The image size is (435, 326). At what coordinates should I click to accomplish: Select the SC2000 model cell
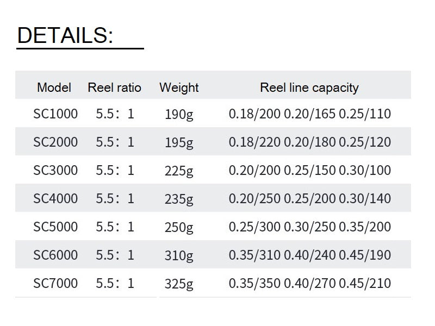pyautogui.click(x=55, y=142)
